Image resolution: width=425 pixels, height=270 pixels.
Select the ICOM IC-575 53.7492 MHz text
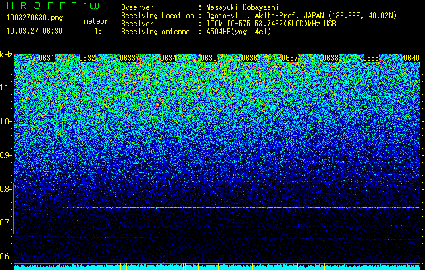[x=271, y=24]
